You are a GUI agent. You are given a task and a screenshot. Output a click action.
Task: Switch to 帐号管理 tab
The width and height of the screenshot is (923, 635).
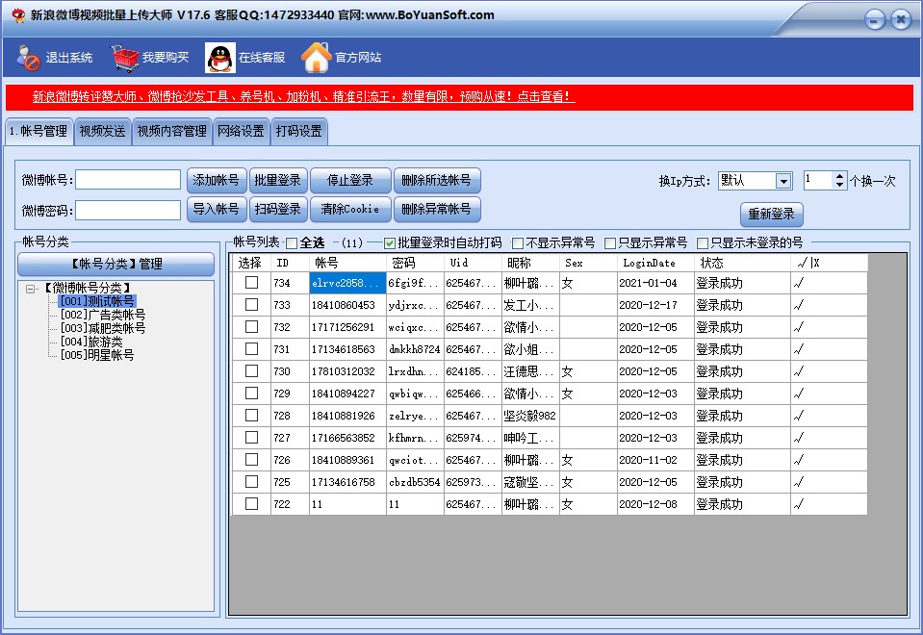click(38, 131)
